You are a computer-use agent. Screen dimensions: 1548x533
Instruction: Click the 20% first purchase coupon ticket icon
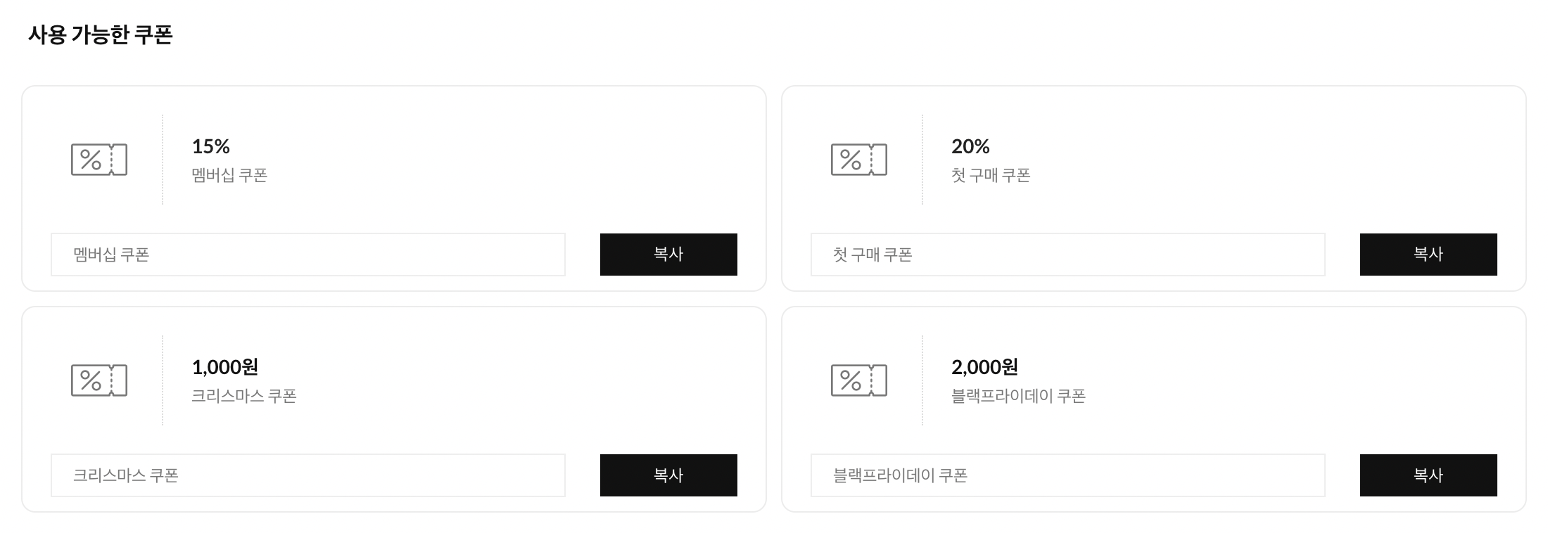click(859, 160)
